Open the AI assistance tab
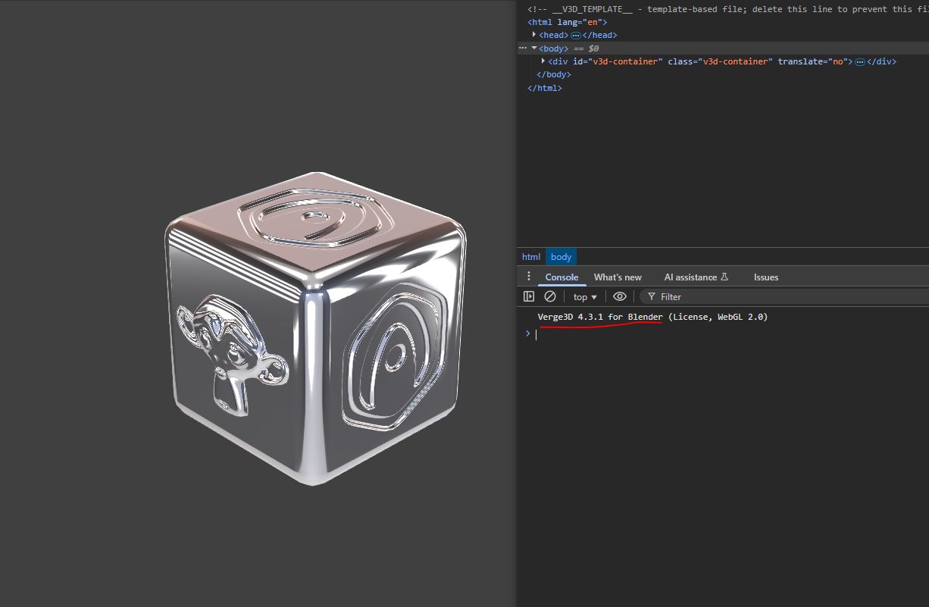Image resolution: width=929 pixels, height=607 pixels. tap(696, 277)
